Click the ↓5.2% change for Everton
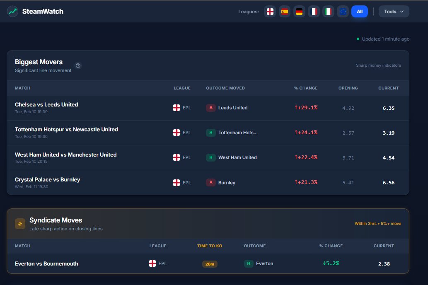The image size is (428, 285). click(x=331, y=263)
